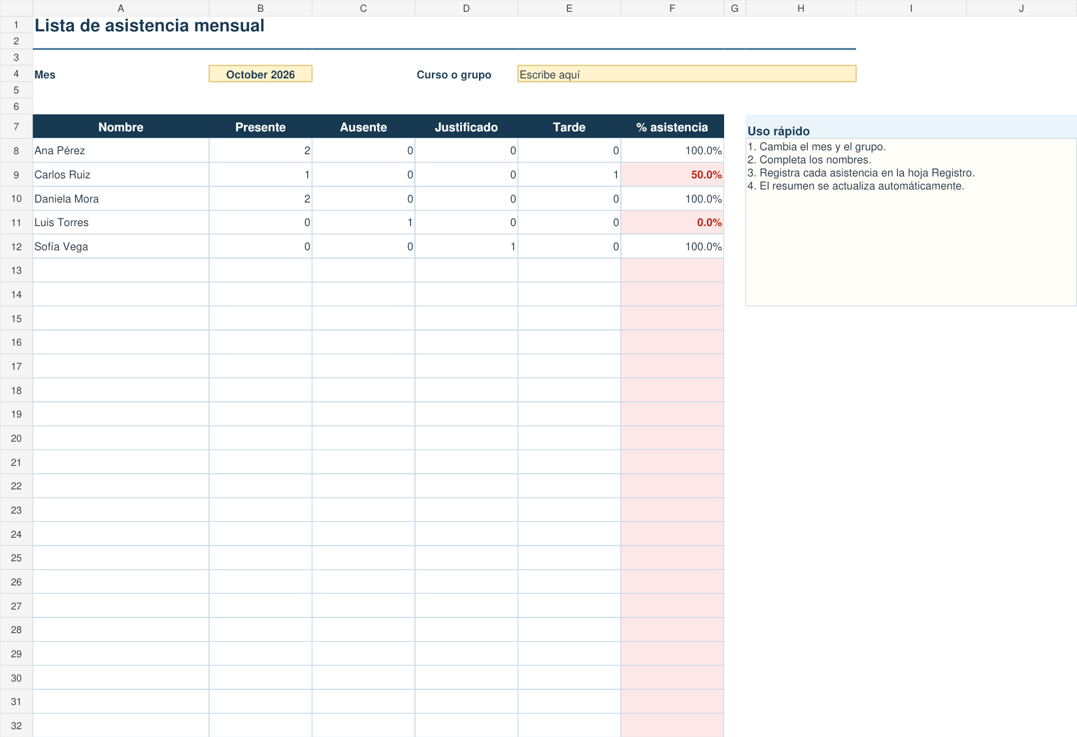Select Luis Torres's 0.0% attendance cell
1077x737 pixels.
click(x=672, y=222)
